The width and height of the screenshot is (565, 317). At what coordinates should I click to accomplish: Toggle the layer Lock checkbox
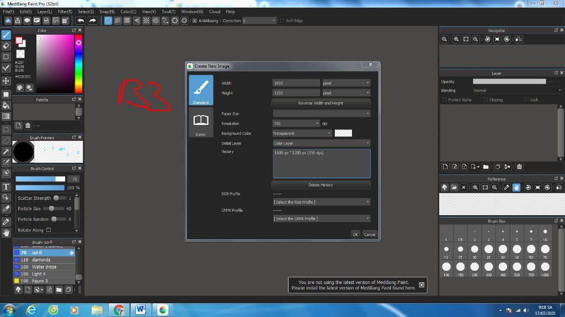tap(526, 100)
